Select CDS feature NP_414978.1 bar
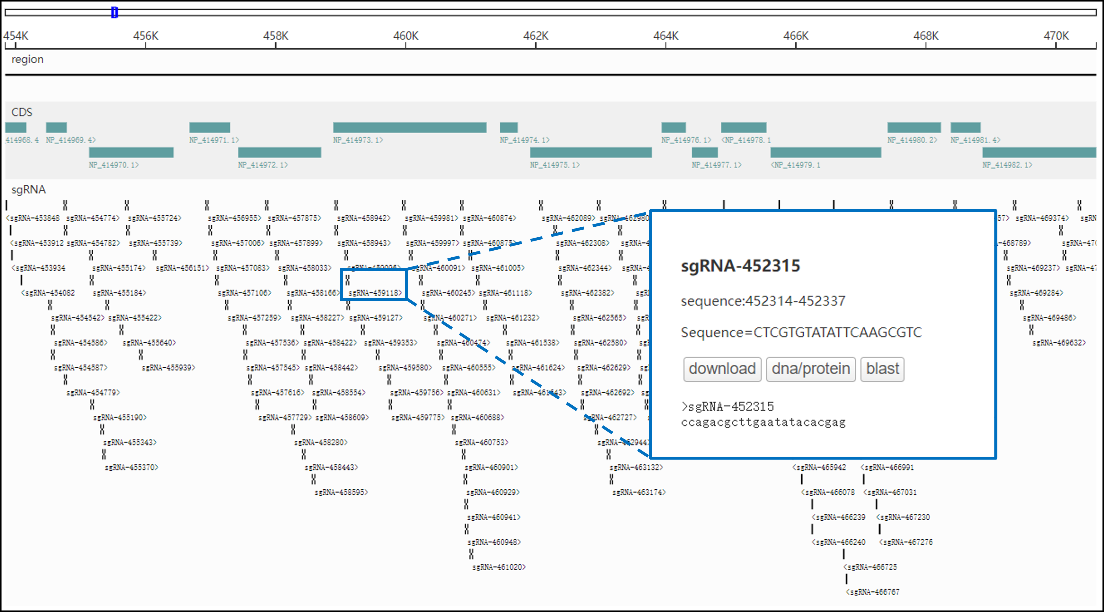This screenshot has height=612, width=1104. click(743, 127)
